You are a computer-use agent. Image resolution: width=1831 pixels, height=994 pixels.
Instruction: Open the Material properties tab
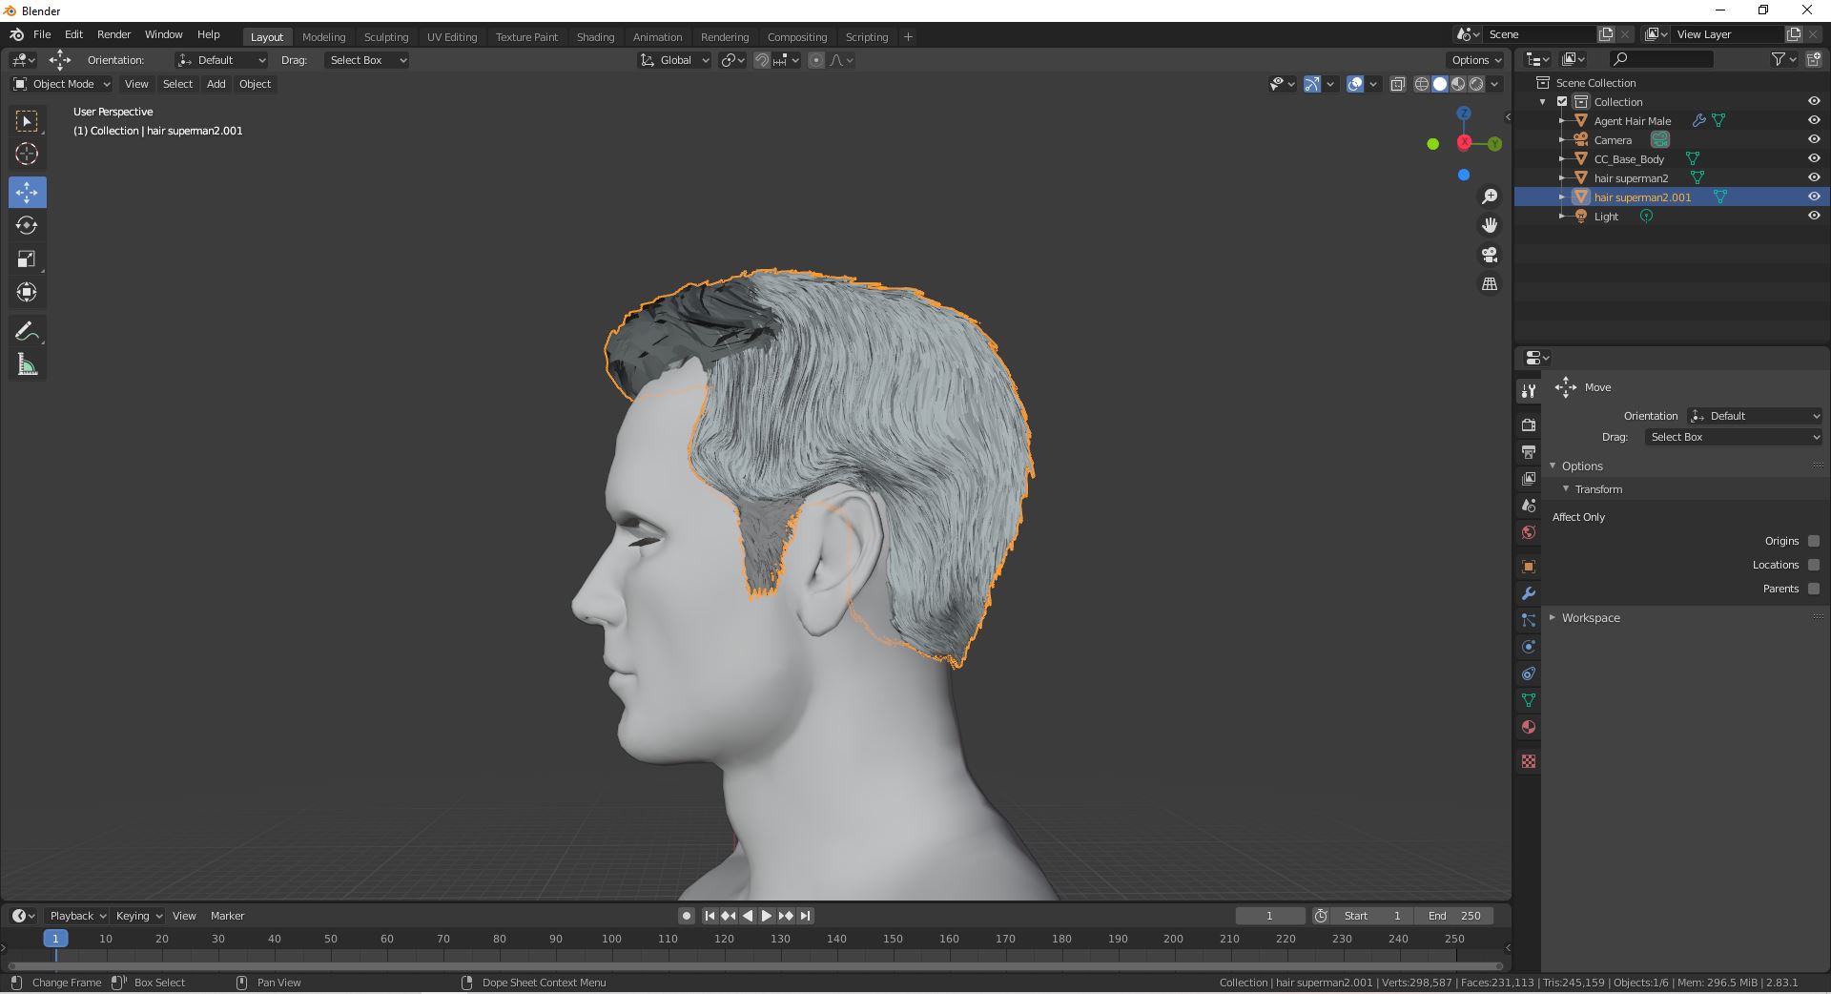pos(1529,727)
